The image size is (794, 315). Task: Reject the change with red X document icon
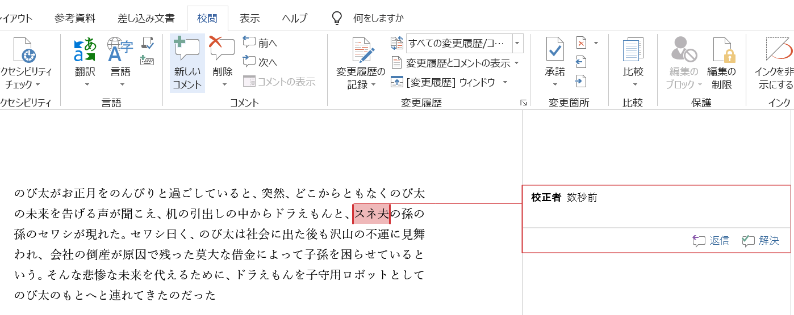pyautogui.click(x=581, y=43)
